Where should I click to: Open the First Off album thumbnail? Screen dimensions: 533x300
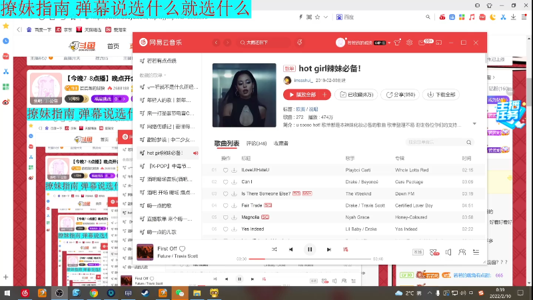[145, 252]
